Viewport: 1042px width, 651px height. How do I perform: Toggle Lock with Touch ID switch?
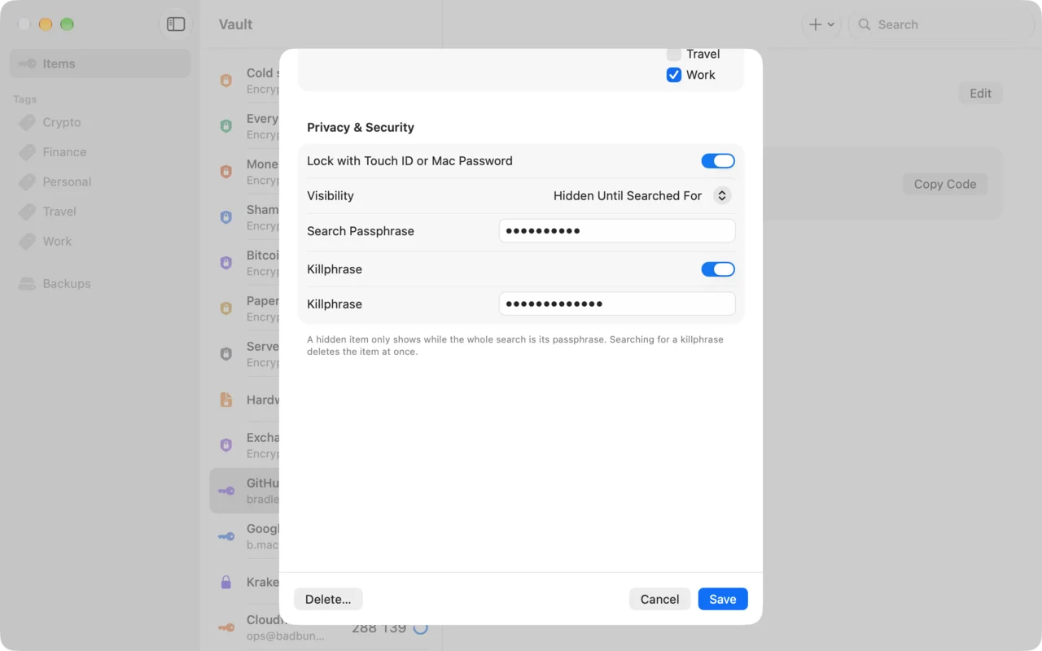point(718,161)
